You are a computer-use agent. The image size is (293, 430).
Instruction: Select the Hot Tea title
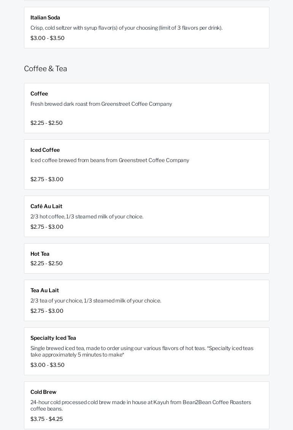click(40, 254)
